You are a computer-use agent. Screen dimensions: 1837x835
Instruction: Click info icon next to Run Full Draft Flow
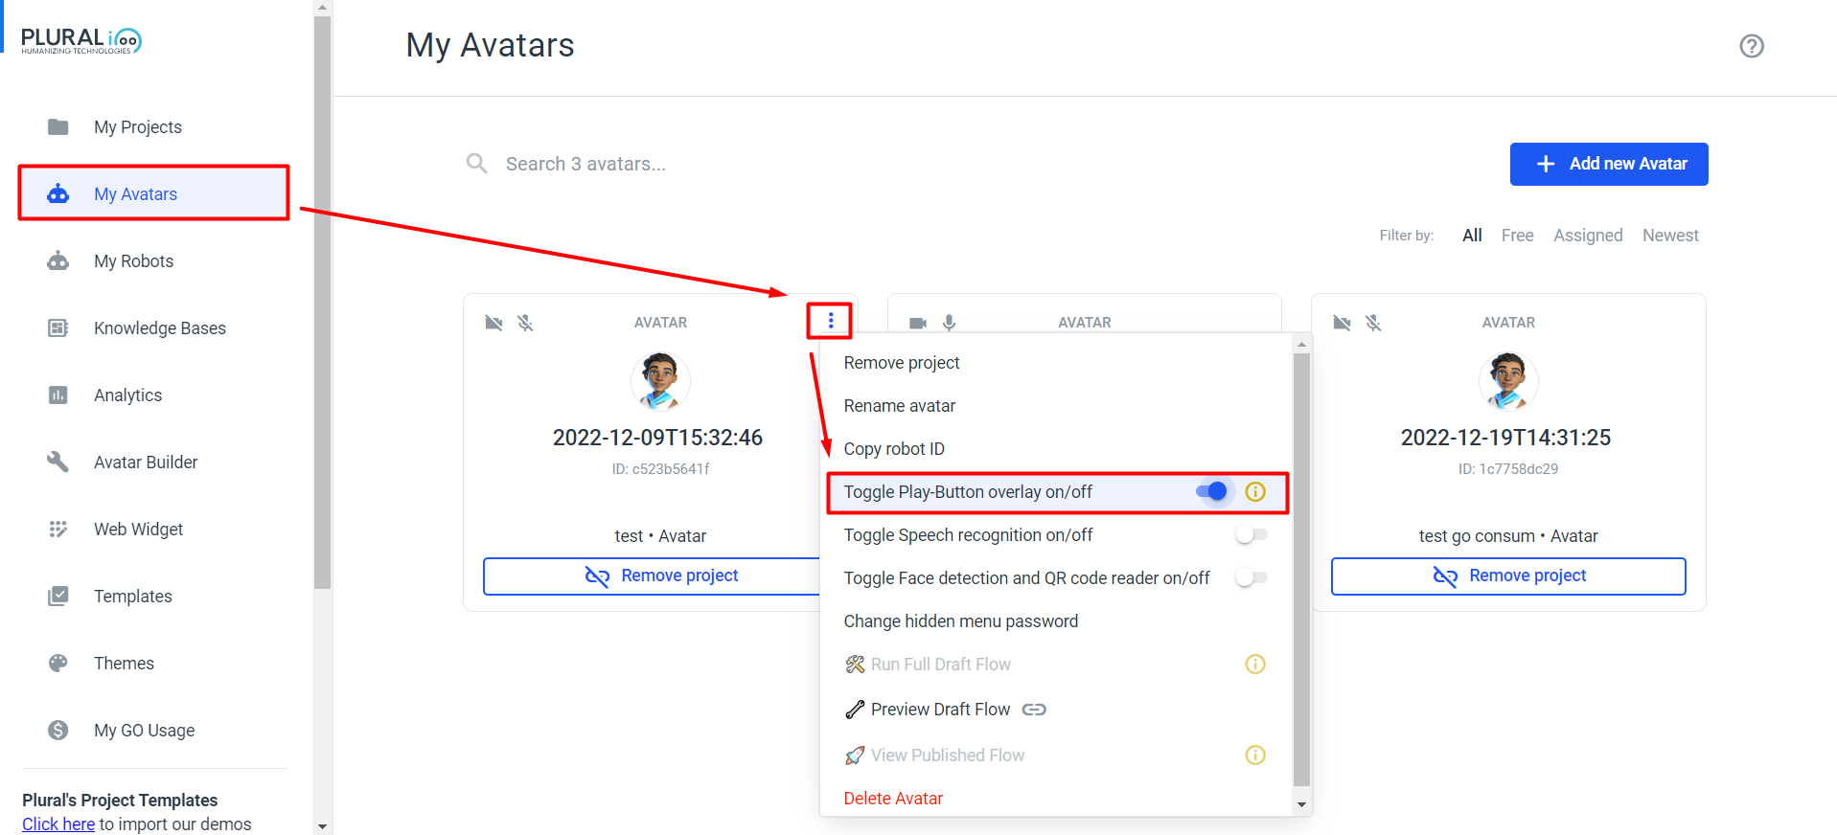tap(1254, 665)
